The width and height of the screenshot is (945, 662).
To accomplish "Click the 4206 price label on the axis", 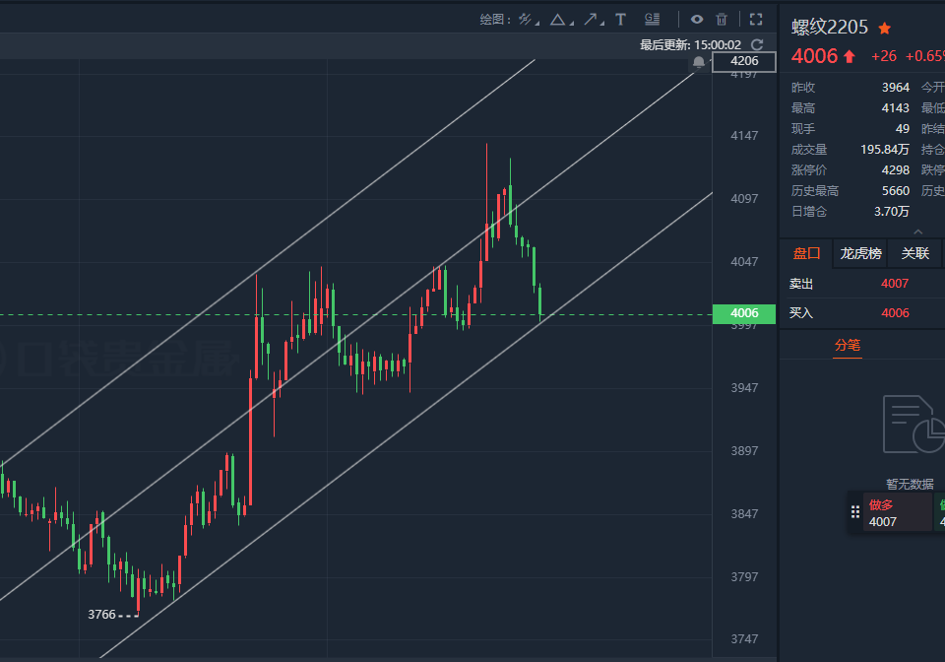I will coord(744,61).
